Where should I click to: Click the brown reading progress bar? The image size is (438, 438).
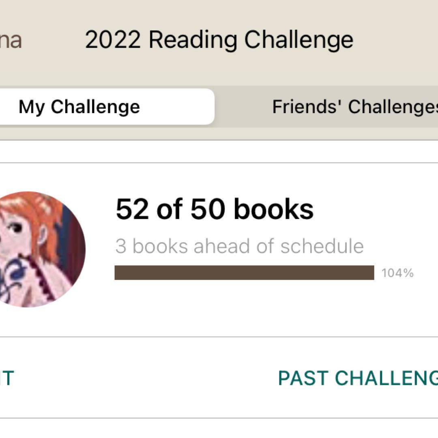[244, 273]
